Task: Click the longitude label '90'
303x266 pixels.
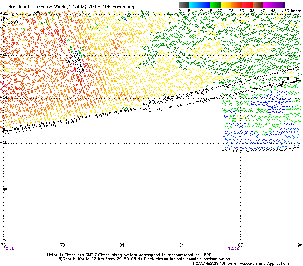Action: point(300,245)
